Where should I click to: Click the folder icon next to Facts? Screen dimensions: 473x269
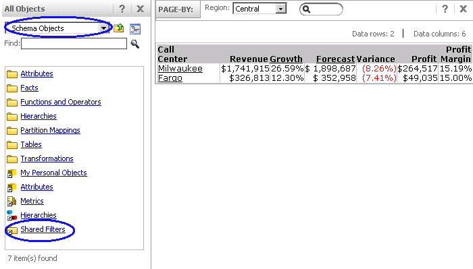click(12, 88)
